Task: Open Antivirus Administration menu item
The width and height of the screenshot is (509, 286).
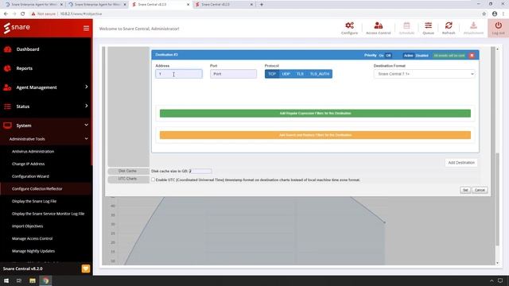Action: tap(33, 152)
